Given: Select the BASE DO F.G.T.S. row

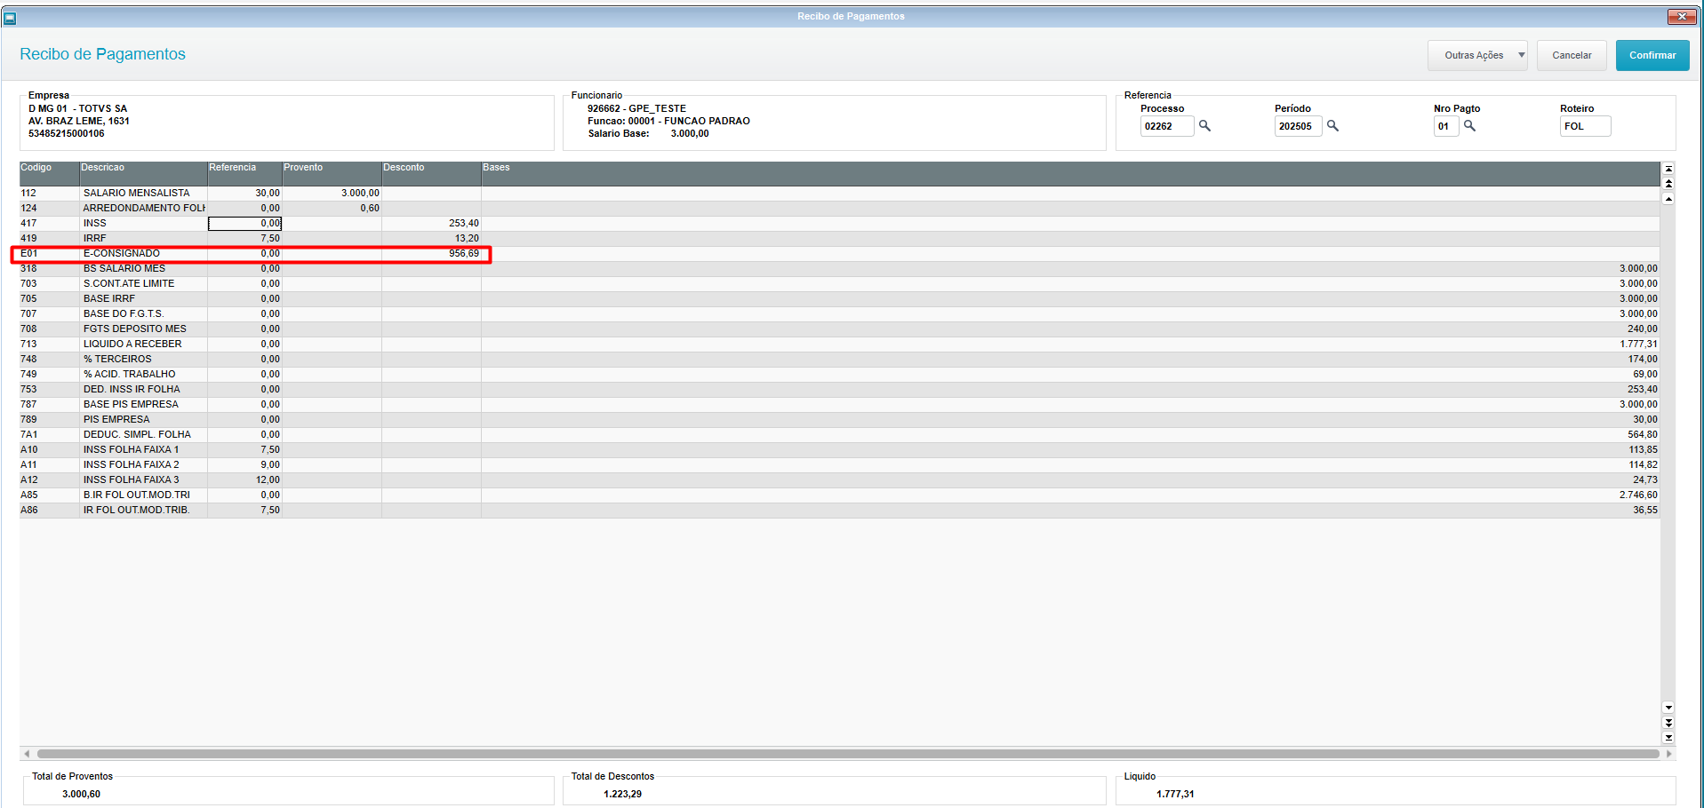Looking at the screenshot, I should pos(839,313).
